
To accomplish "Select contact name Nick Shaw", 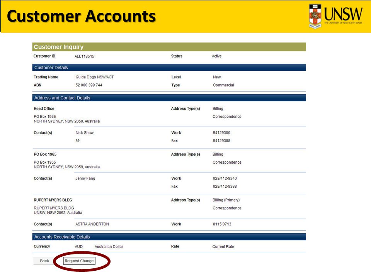I will coord(85,132).
